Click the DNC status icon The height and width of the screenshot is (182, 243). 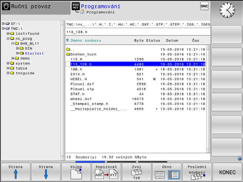(204, 6)
